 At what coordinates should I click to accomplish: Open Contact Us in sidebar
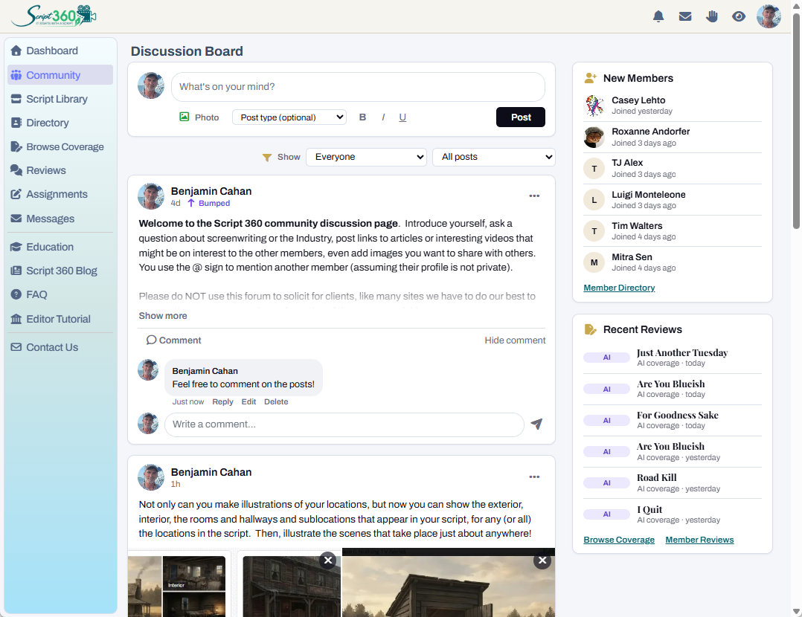pyautogui.click(x=60, y=347)
